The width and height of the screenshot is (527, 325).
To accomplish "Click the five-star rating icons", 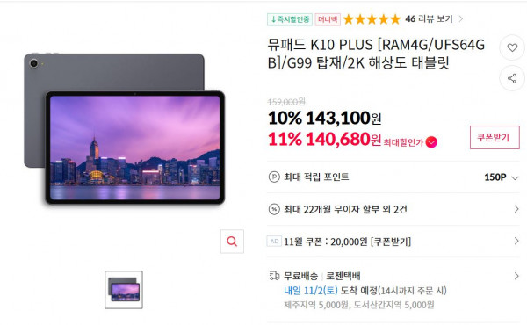I will [x=372, y=19].
